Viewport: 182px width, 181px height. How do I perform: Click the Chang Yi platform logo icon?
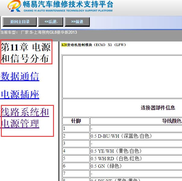pyautogui.click(x=14, y=6)
